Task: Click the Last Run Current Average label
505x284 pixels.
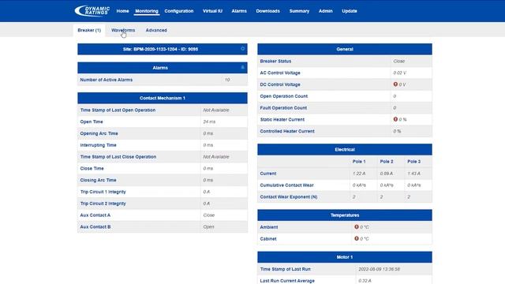Action: click(287, 281)
